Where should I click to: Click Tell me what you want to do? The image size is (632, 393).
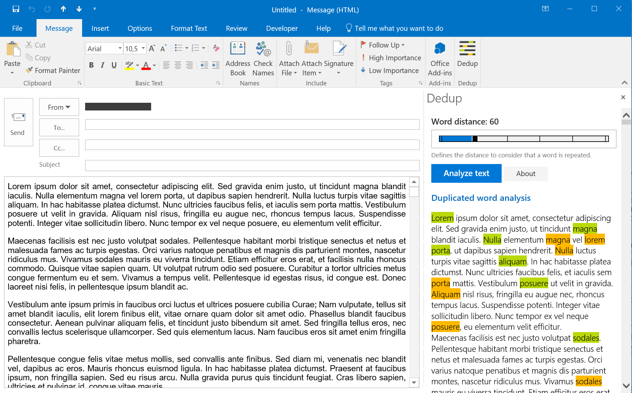coord(394,28)
